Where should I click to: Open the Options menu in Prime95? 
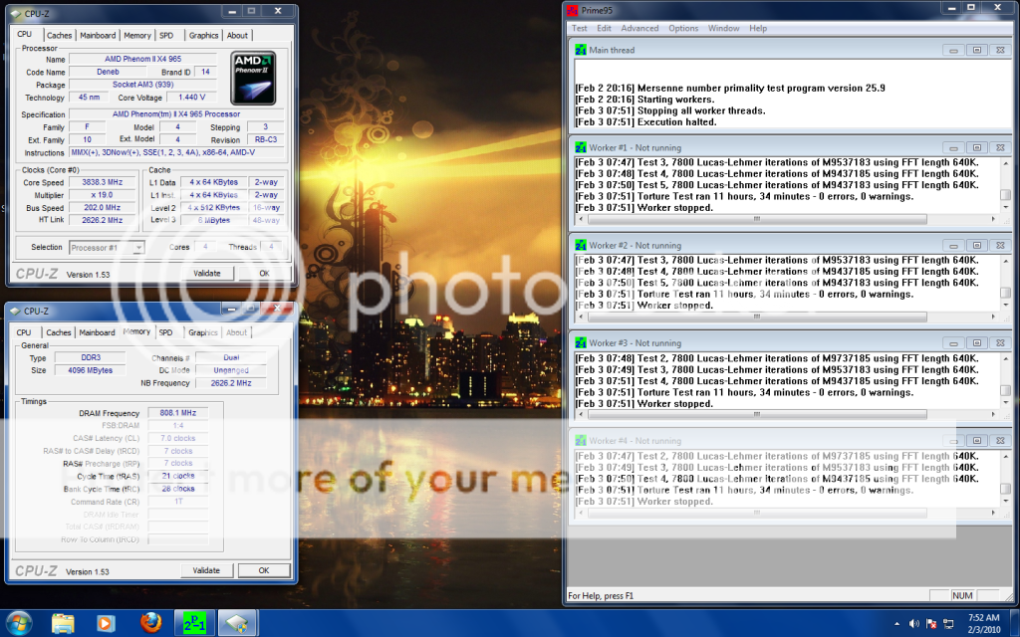pos(683,29)
